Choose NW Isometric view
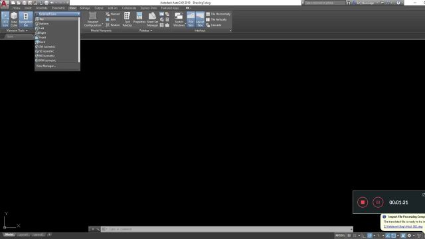This screenshot has height=239, width=425. click(56, 60)
